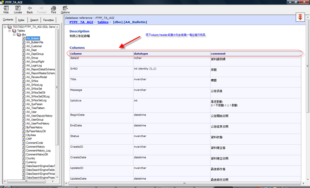Screen dimensions: 310x188
Task: Sort by the datatype header
Action: tap(171, 54)
